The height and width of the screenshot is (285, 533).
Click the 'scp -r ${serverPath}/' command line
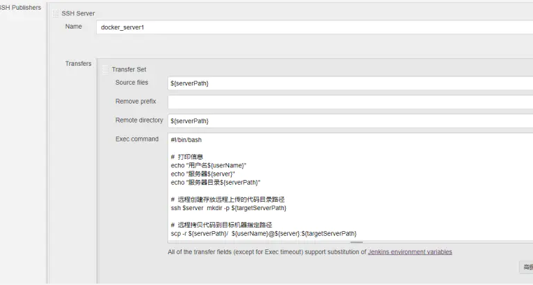click(x=263, y=233)
